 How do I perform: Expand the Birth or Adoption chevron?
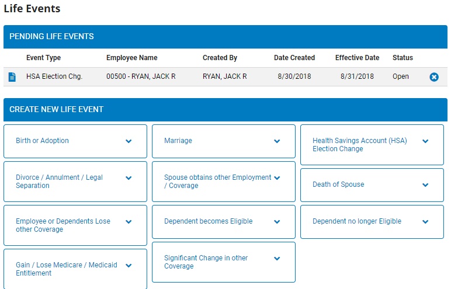[x=129, y=141]
